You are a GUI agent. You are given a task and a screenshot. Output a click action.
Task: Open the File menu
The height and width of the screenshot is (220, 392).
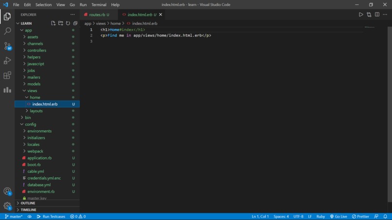pos(16,4)
